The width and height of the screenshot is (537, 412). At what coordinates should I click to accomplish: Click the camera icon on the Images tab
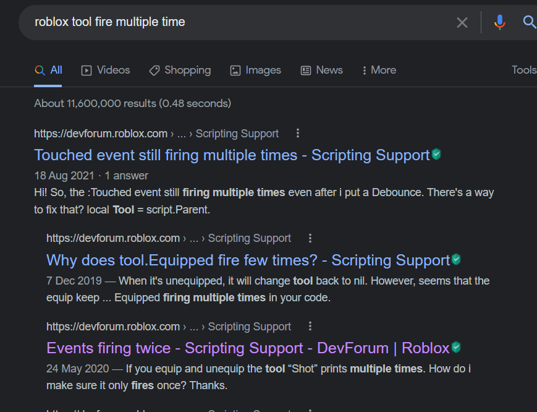click(x=235, y=71)
